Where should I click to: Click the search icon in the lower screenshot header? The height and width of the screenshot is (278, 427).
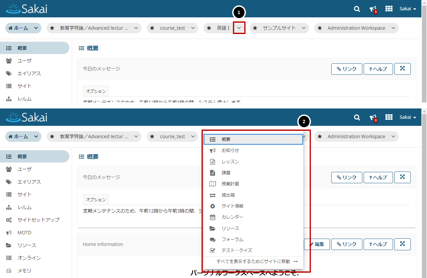click(357, 117)
